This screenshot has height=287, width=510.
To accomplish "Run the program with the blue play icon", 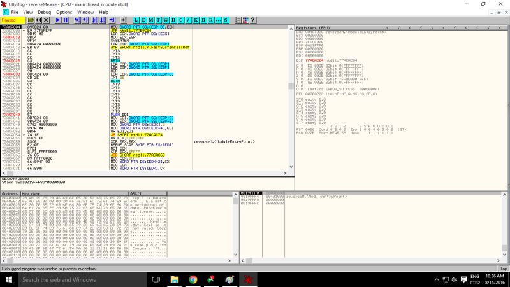I will pos(58,20).
